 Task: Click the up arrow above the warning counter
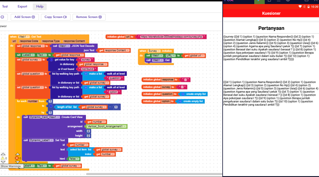pos(3,154)
